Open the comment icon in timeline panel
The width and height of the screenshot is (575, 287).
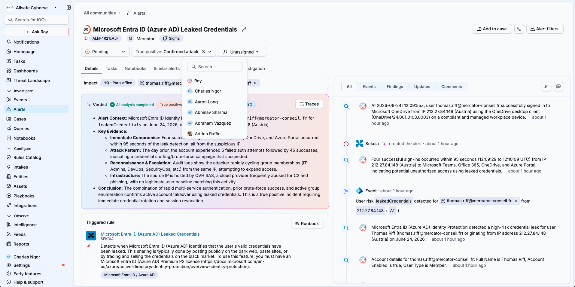[558, 87]
